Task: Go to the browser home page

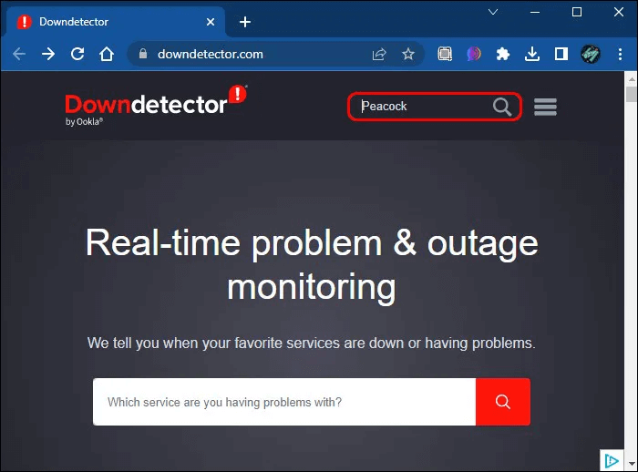Action: tap(107, 54)
